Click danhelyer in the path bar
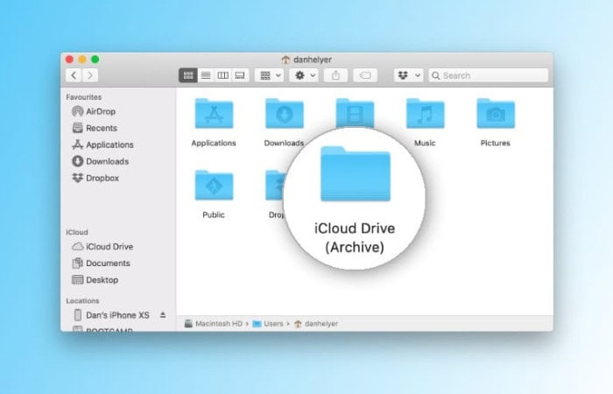The image size is (613, 394). [x=316, y=324]
